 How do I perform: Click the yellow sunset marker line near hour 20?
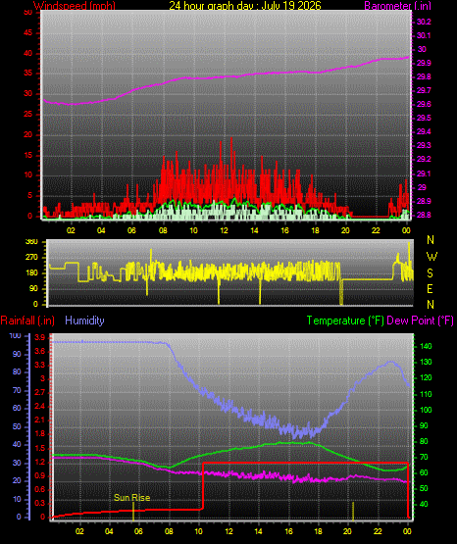(x=353, y=512)
